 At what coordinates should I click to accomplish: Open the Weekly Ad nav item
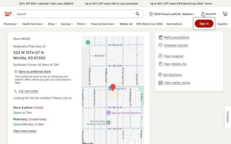126,24
